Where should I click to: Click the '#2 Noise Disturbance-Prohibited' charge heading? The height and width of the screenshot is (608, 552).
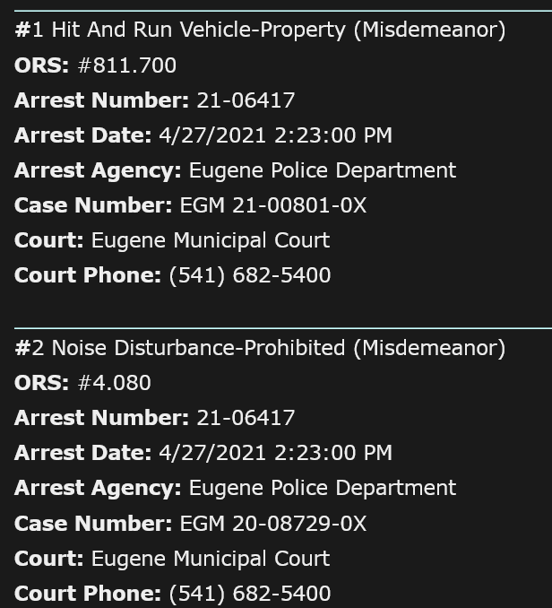[x=260, y=348]
